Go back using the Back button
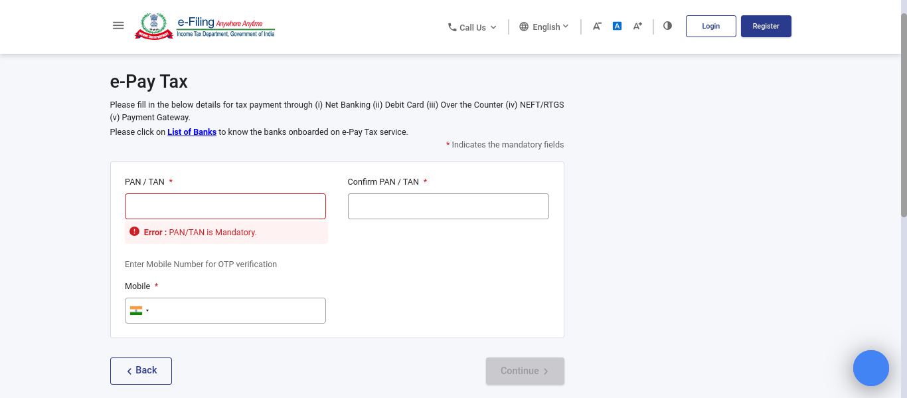 (141, 371)
